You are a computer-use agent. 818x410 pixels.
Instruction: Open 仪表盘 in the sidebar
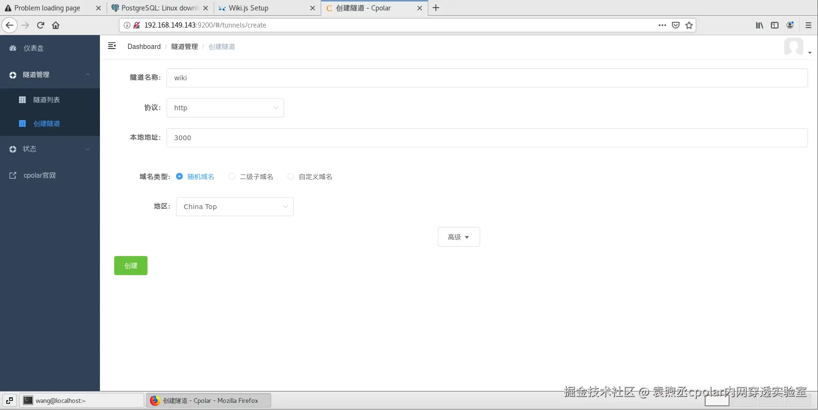[x=50, y=48]
